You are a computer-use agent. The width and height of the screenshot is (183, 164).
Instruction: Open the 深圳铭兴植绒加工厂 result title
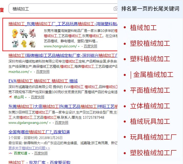[x=63, y=56]
